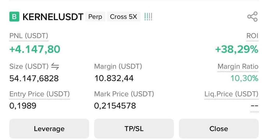Toggle Size unit with swap arrows

55,67
